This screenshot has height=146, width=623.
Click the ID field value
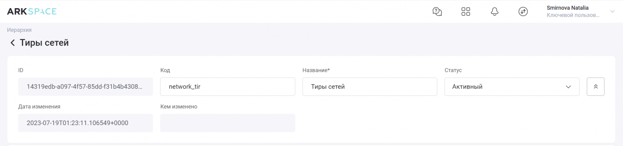pyautogui.click(x=85, y=87)
